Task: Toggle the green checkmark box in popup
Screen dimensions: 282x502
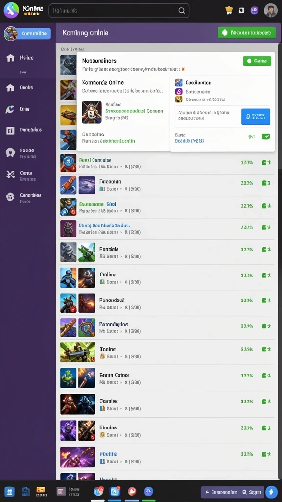Action: 266,137
